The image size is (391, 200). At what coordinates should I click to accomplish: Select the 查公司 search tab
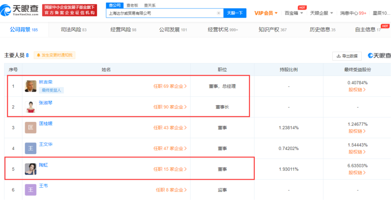(115, 5)
